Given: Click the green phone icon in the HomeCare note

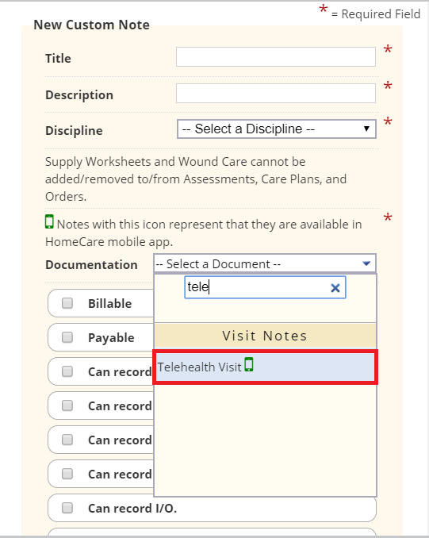Looking at the screenshot, I should 49,221.
